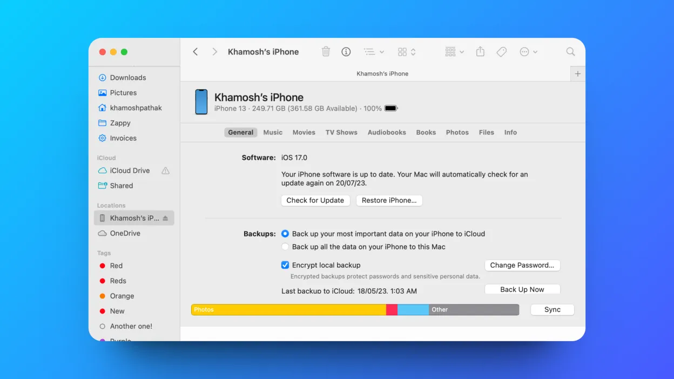This screenshot has height=379, width=674.
Task: Select backing up all iPhone data to this Mac
Action: (285, 246)
